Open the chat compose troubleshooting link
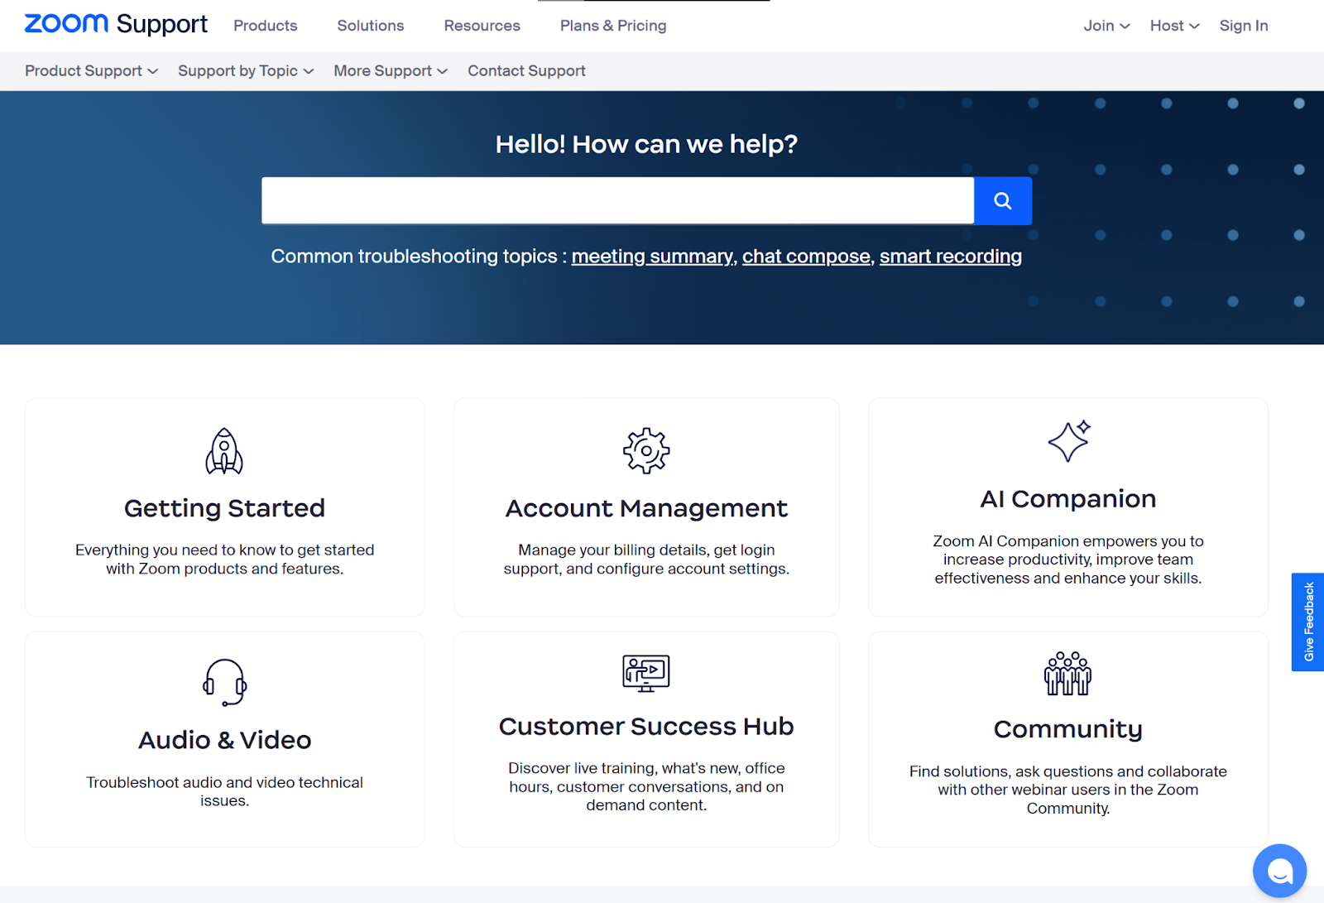Viewport: 1324px width, 903px height. [x=806, y=257]
